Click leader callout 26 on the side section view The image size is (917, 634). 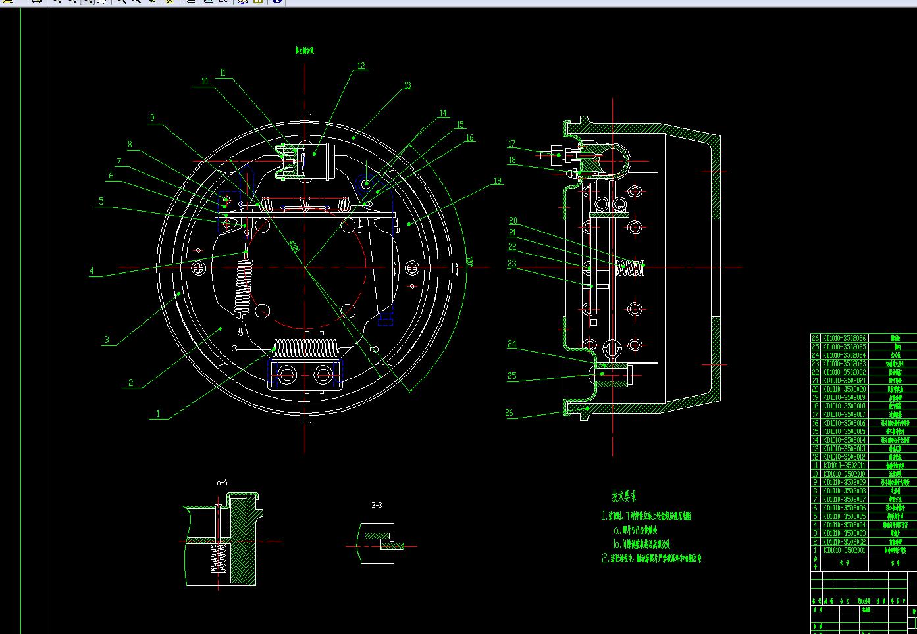point(509,413)
